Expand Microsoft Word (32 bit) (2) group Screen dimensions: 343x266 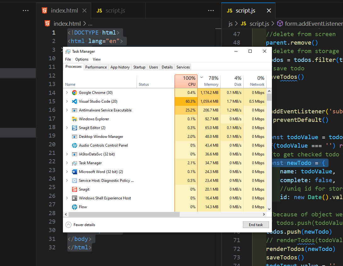(67, 172)
